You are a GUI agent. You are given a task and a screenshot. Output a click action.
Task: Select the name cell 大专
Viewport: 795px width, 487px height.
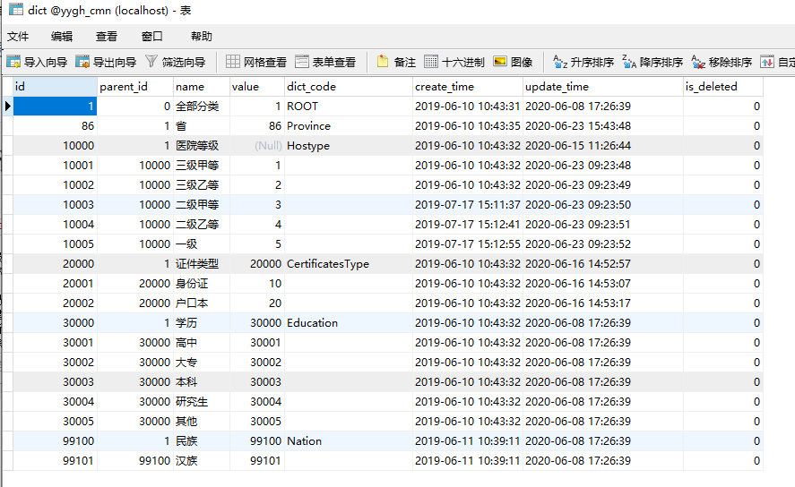(202, 363)
